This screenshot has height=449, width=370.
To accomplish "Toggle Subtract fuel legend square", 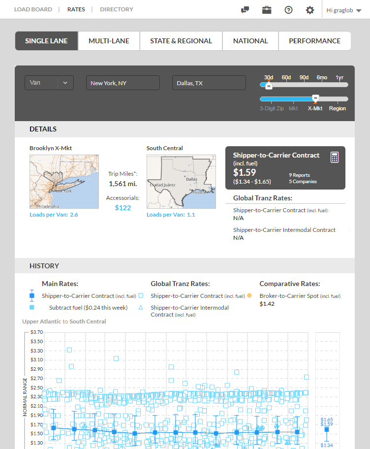I will coord(32,307).
